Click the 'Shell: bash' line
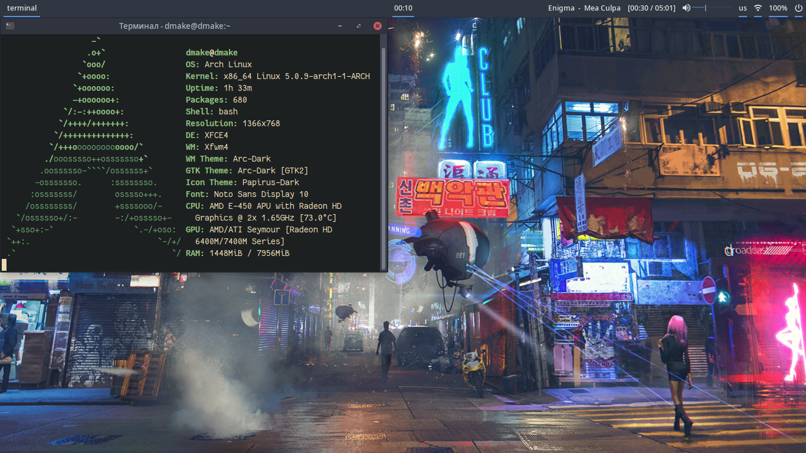 click(x=212, y=111)
